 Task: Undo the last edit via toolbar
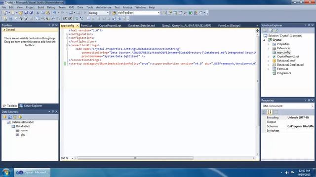(54, 13)
